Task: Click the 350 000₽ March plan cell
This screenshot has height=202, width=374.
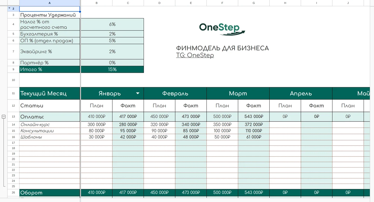Action: click(222, 125)
